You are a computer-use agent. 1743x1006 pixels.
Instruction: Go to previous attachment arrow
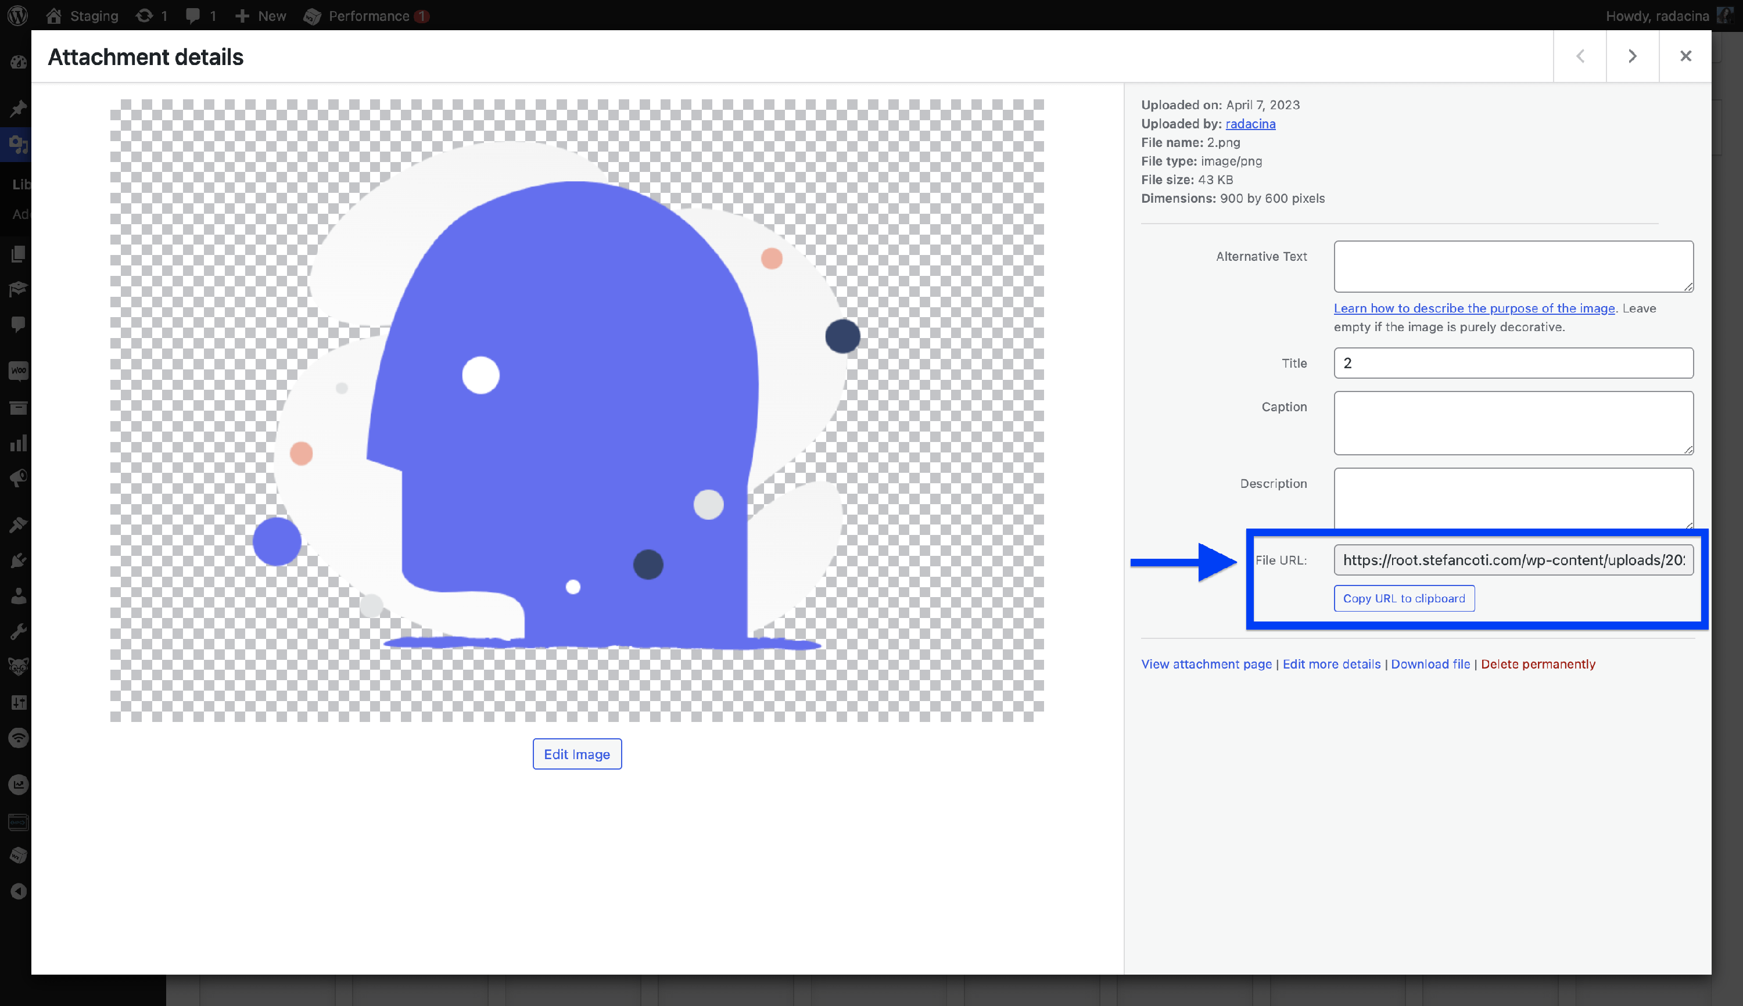pos(1580,56)
